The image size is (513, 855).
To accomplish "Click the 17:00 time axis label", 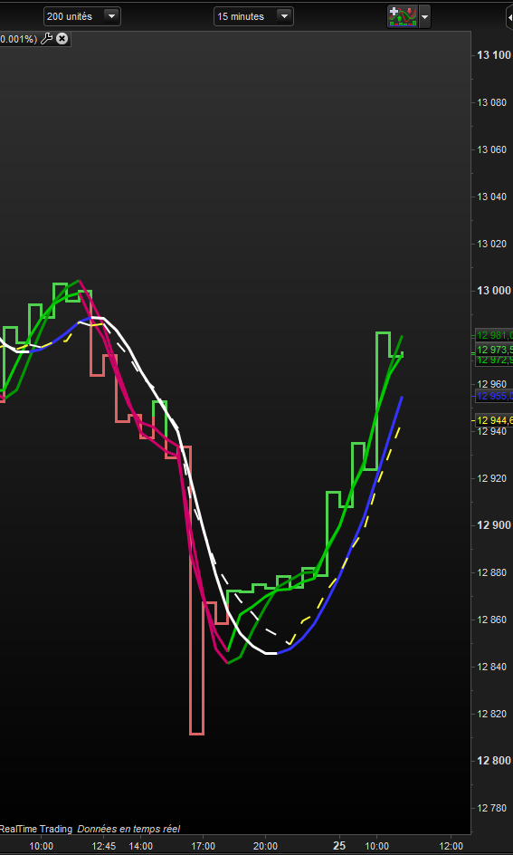I will (x=202, y=846).
